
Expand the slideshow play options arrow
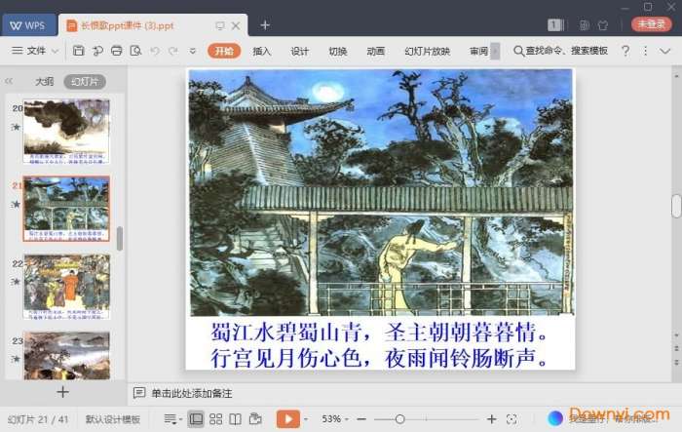tap(306, 419)
